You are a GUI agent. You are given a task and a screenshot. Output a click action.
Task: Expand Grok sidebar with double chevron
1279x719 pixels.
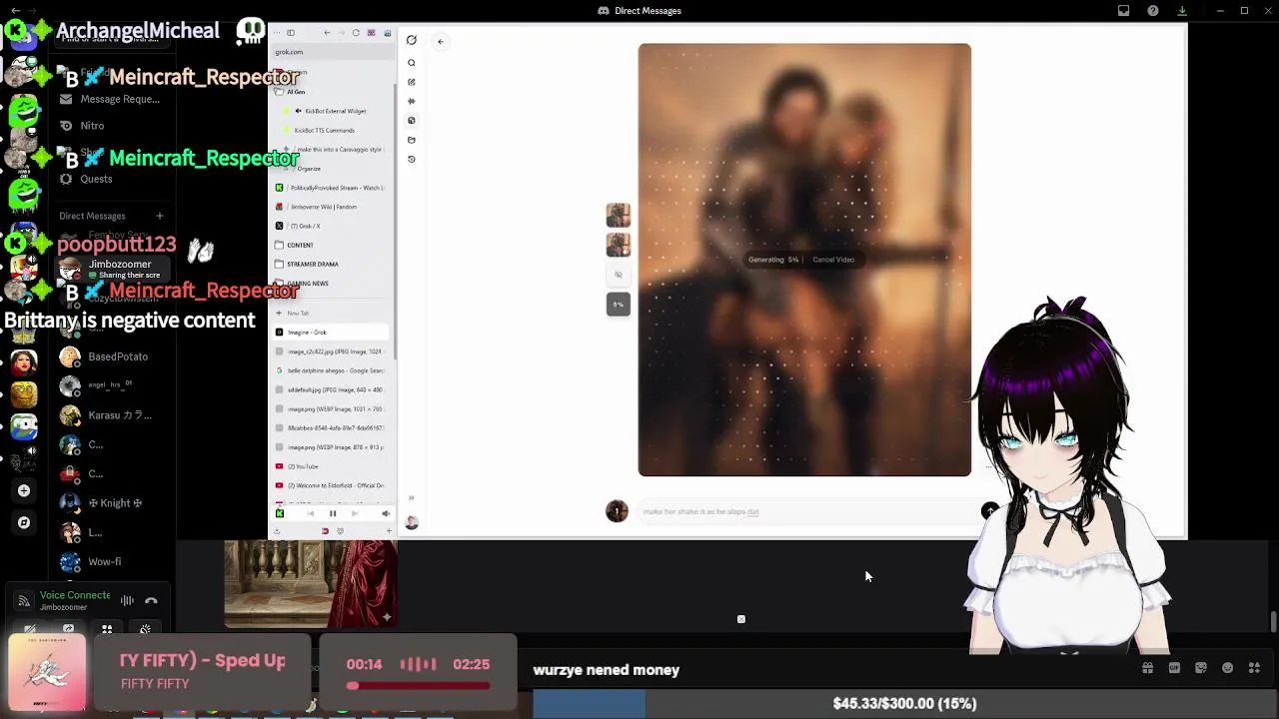pos(411,497)
